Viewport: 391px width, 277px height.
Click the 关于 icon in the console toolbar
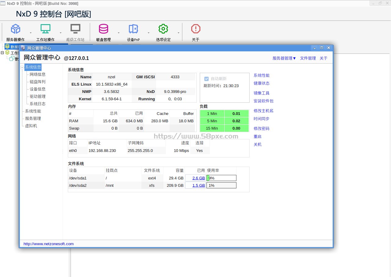pos(196,29)
